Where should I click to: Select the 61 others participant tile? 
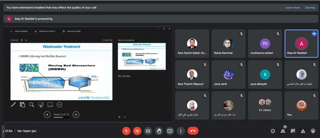265,105
